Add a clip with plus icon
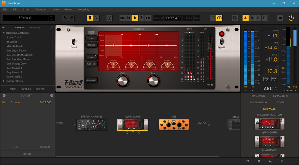The width and height of the screenshot is (299, 165). (x=4, y=96)
